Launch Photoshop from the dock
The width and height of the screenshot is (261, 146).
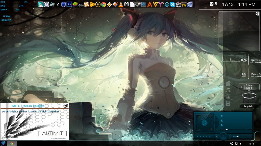pos(69,5)
